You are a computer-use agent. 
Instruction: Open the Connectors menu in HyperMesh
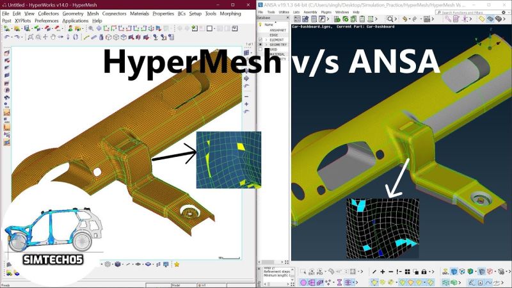(x=114, y=13)
